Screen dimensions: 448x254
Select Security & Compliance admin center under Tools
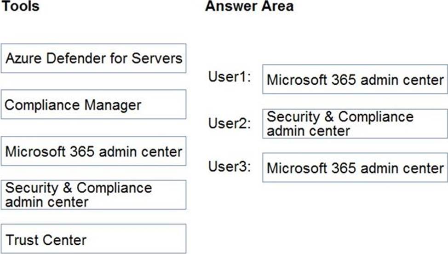click(93, 195)
